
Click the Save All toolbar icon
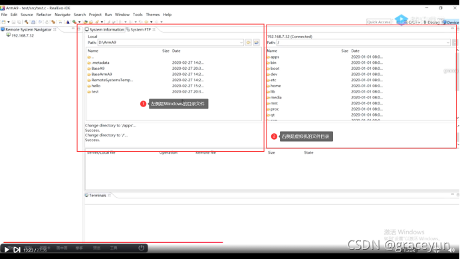19,22
